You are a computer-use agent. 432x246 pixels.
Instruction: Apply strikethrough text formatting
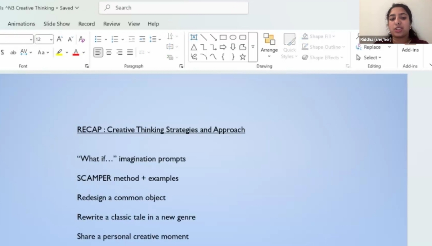(x=13, y=53)
